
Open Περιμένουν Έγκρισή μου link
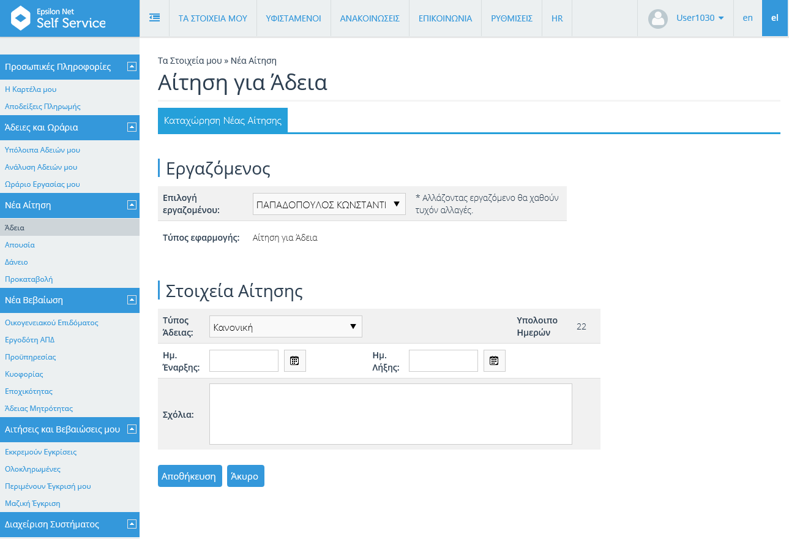(48, 486)
